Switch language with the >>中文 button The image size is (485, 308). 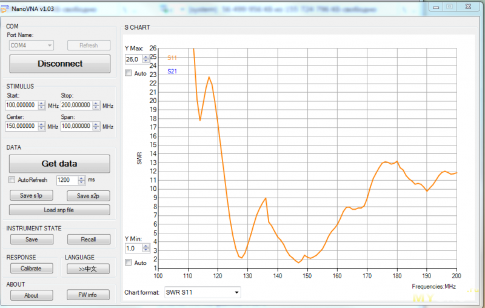[88, 269]
